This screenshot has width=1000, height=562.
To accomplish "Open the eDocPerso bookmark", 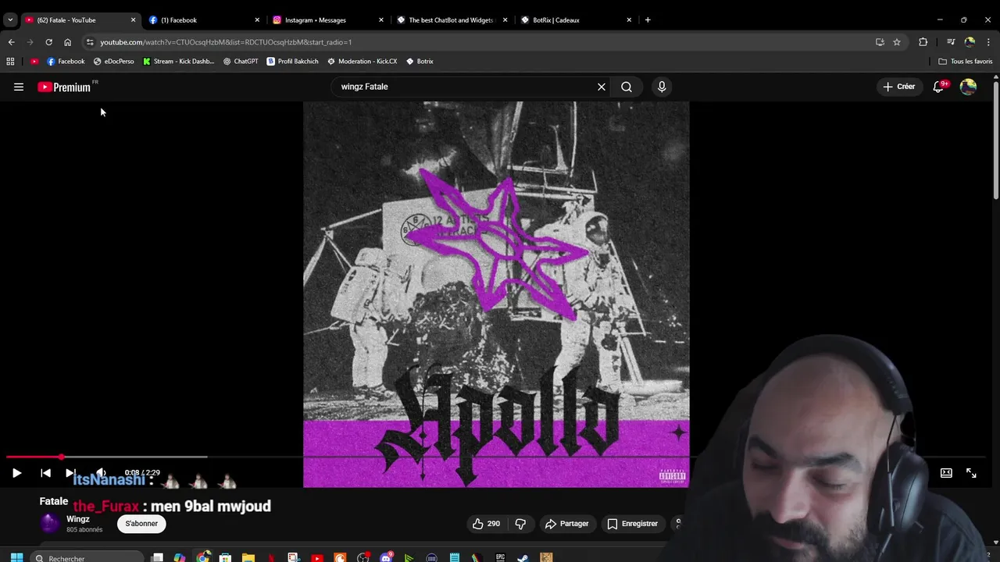I will pos(113,61).
